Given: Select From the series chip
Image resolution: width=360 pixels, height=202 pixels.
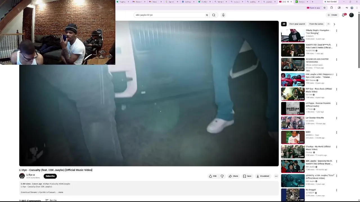Looking at the screenshot, I should [x=316, y=24].
